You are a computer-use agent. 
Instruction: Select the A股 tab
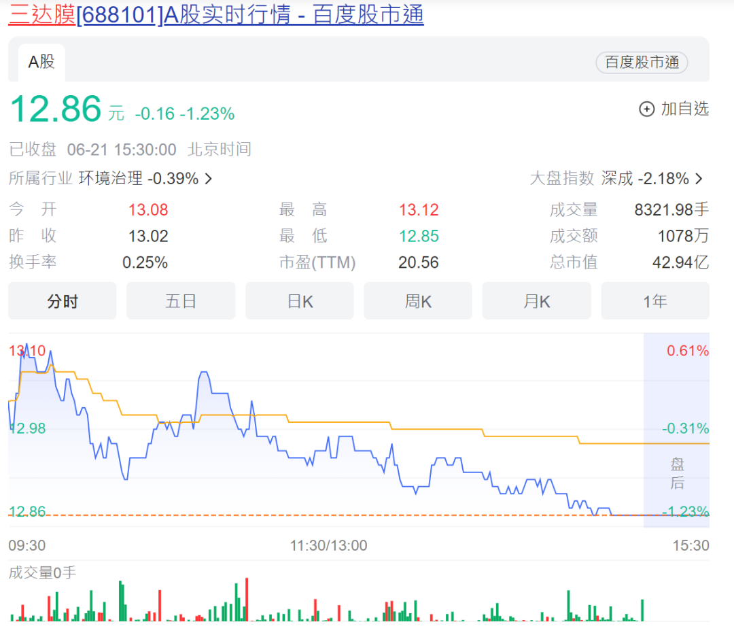coord(41,63)
